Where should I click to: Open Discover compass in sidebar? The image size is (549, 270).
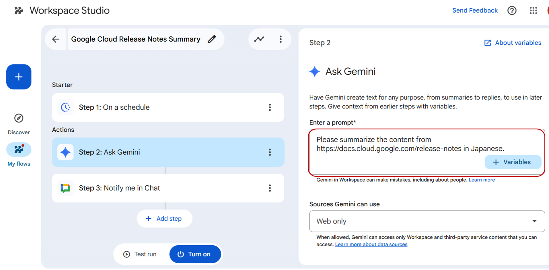click(19, 118)
